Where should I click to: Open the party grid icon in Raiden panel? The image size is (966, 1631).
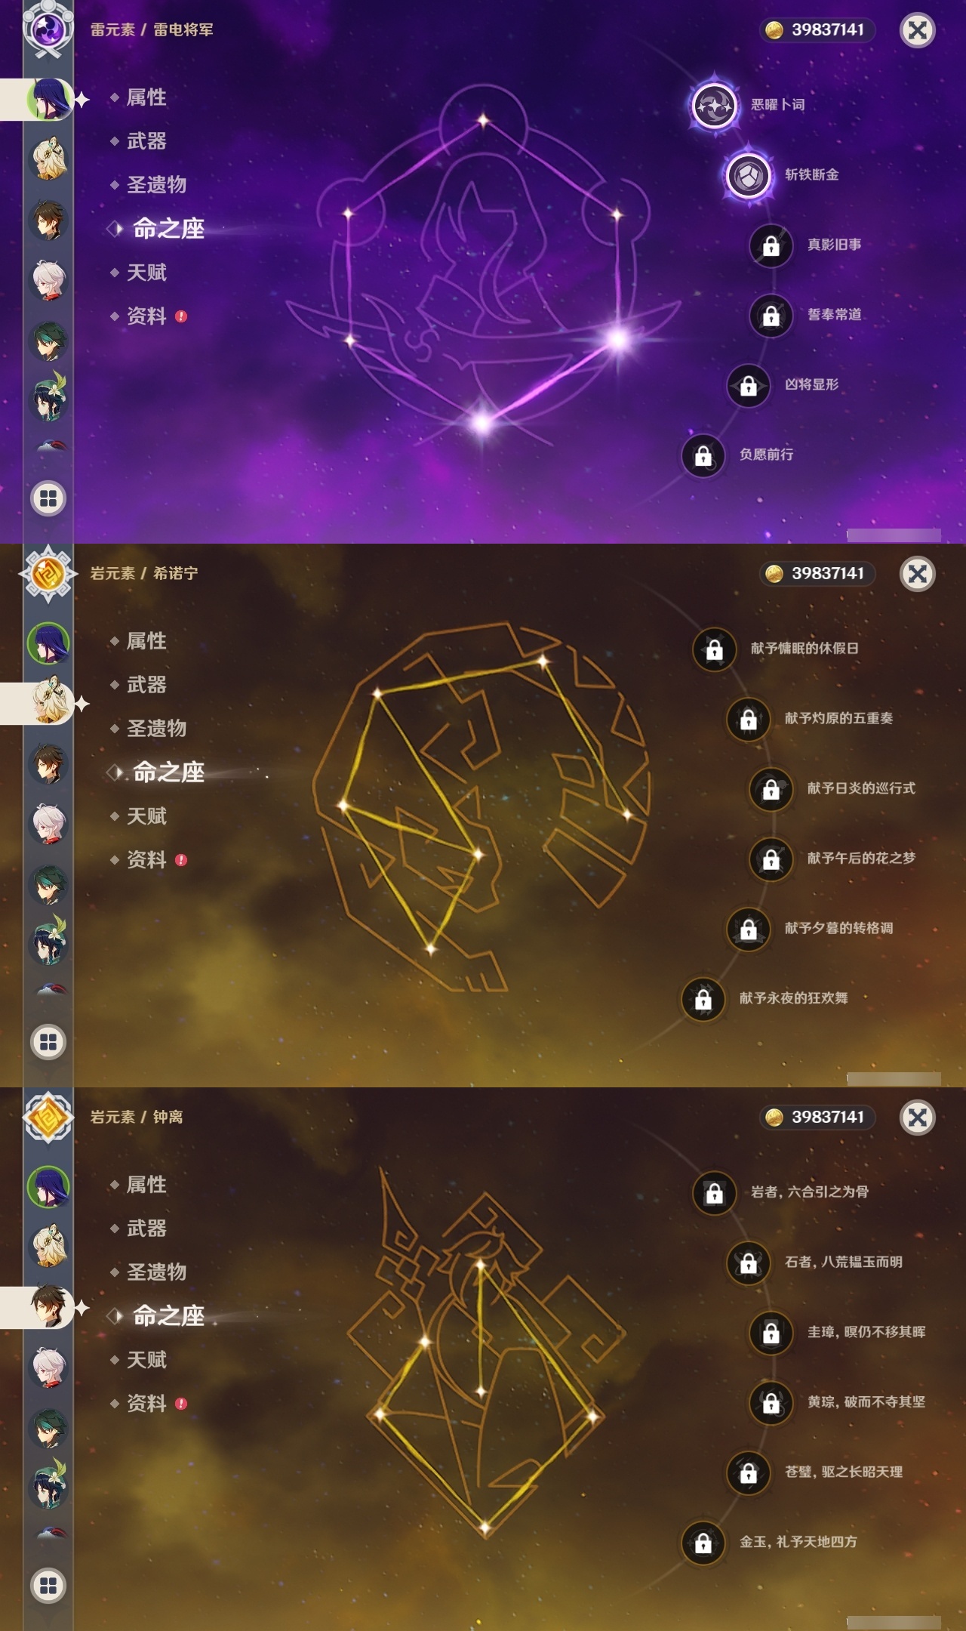tap(48, 498)
